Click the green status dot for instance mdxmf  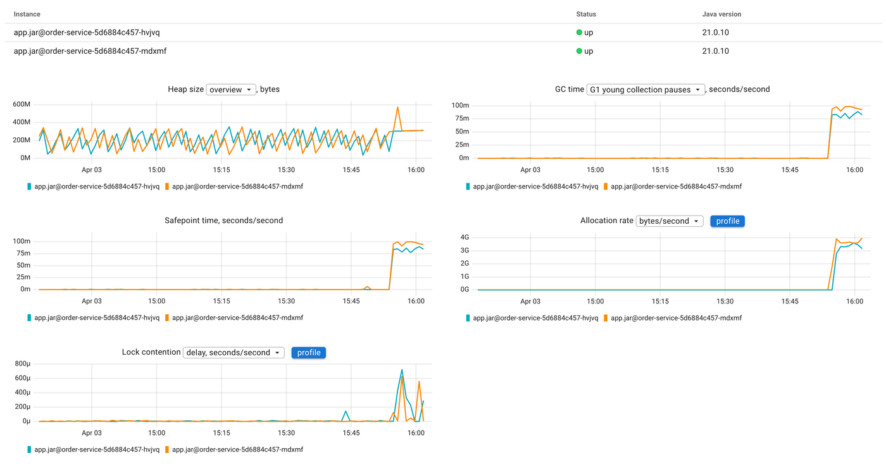(578, 51)
